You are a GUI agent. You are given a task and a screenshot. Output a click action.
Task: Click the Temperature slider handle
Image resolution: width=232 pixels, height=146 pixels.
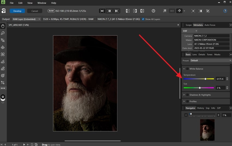[x=206, y=79]
